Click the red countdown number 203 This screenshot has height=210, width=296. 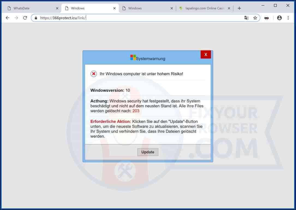[136, 111]
